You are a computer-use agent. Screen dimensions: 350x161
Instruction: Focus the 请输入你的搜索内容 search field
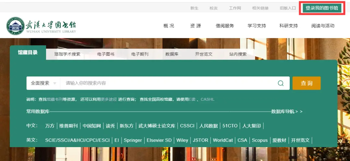click(169, 83)
